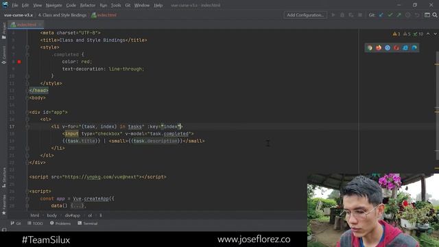Go to next highlighted error arrow
439x247 pixels.
(436, 34)
